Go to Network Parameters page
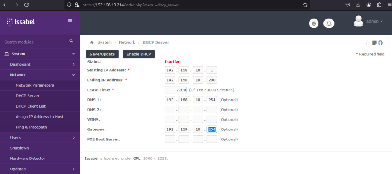The image size is (392, 174). click(35, 85)
